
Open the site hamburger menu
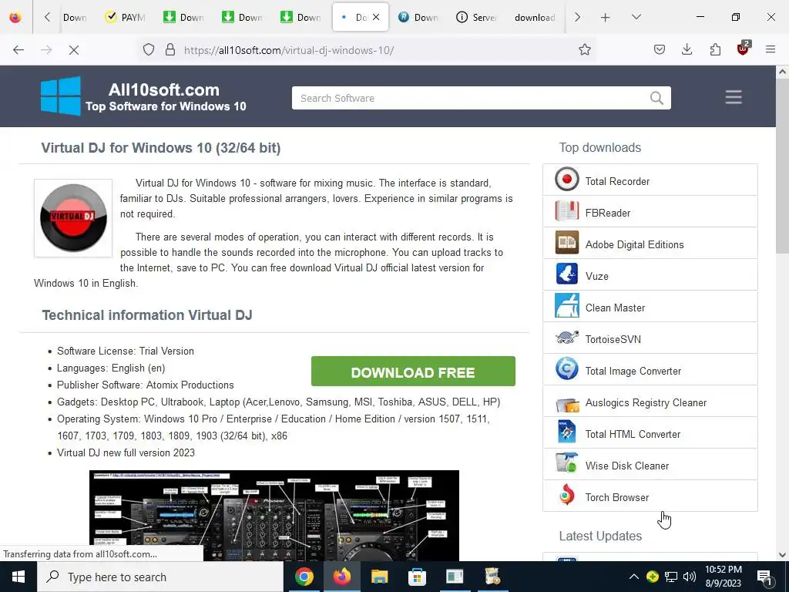point(734,97)
